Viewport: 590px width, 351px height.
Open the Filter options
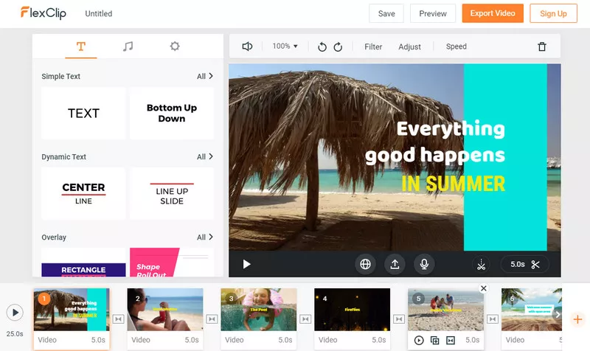(x=373, y=46)
